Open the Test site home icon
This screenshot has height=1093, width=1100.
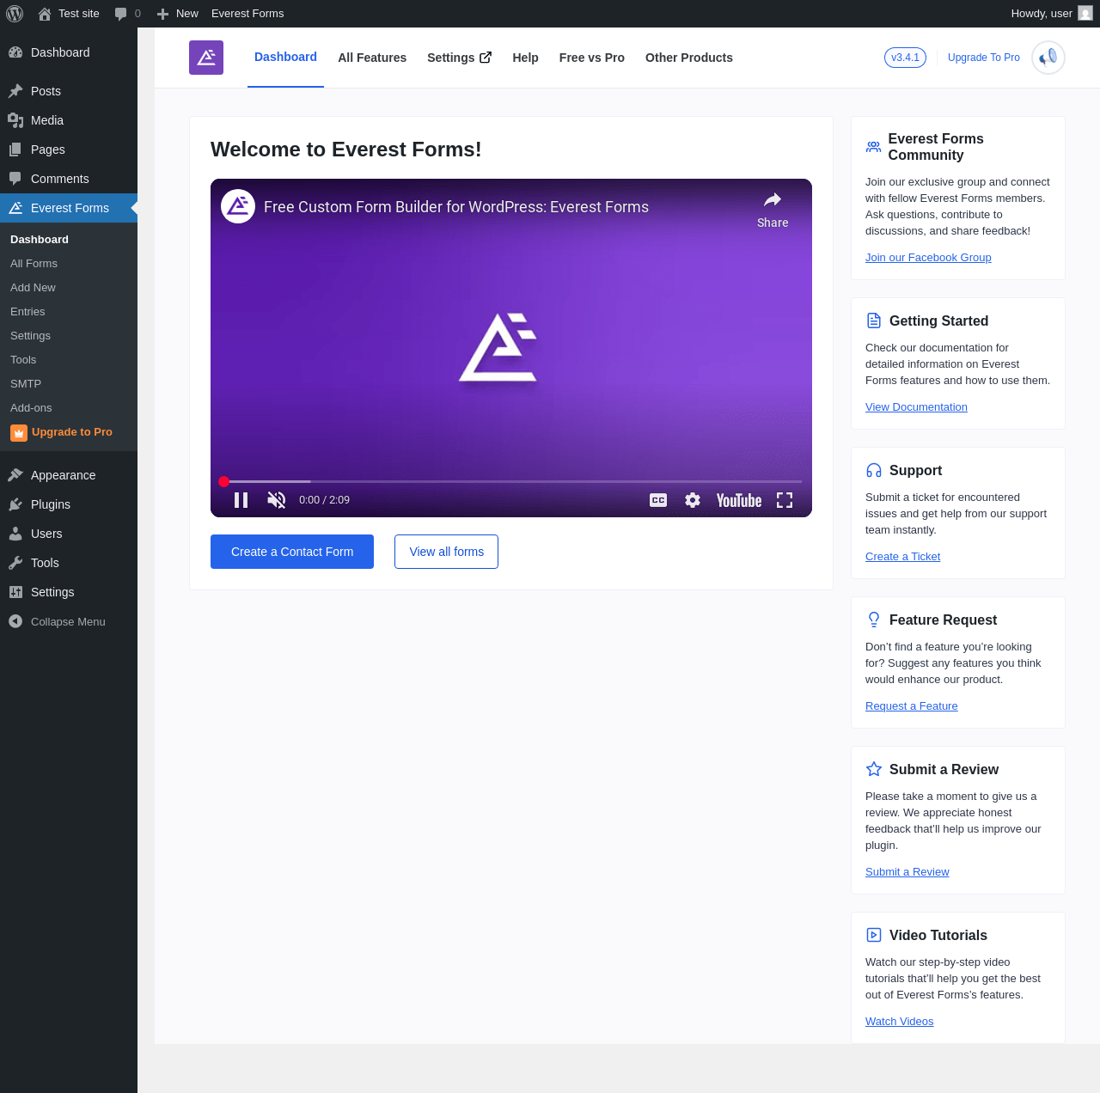point(45,14)
